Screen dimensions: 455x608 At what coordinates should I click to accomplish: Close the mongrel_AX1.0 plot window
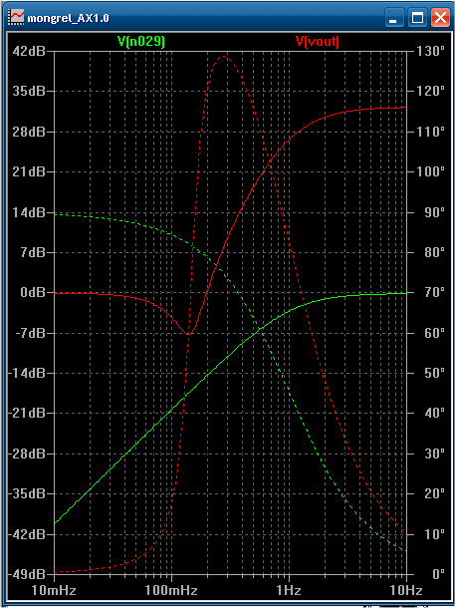(441, 18)
